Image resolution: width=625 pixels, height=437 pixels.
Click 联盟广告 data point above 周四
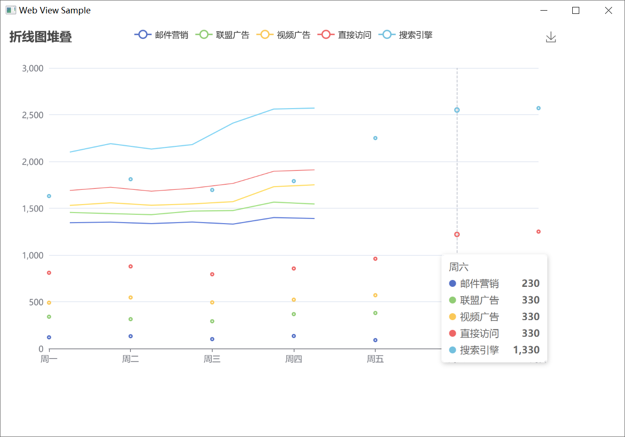(x=294, y=314)
